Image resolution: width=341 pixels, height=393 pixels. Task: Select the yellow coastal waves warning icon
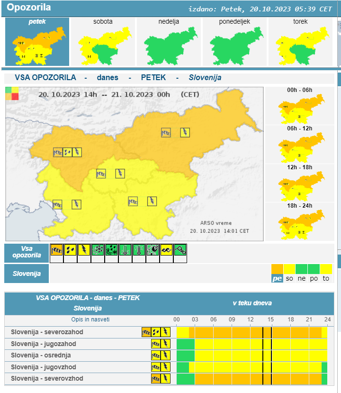(x=166, y=250)
